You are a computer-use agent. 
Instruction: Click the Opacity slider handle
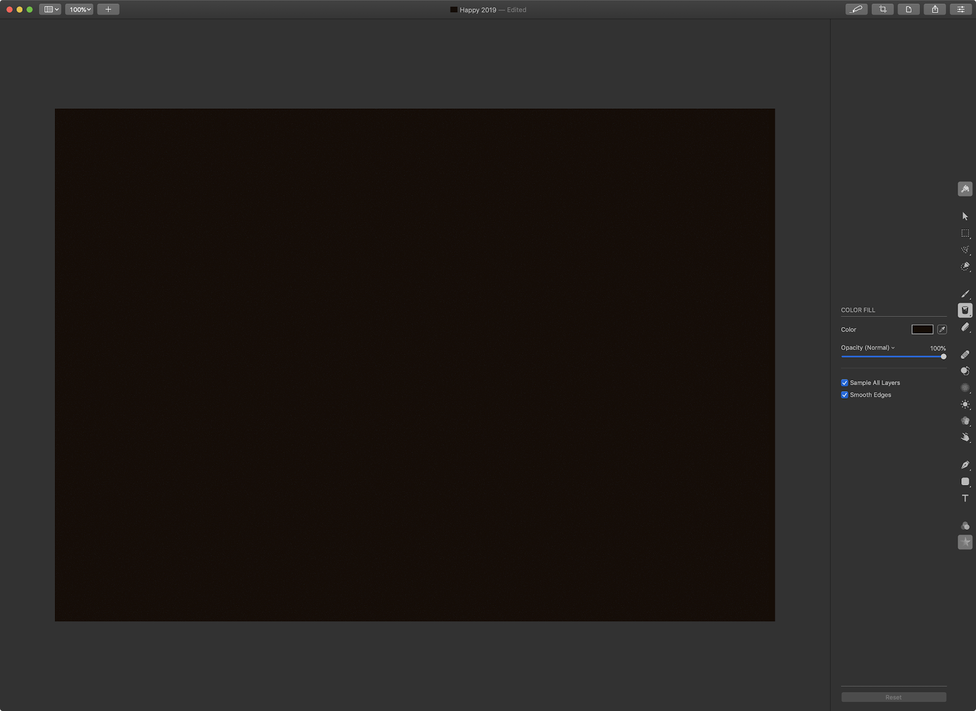[x=943, y=356]
